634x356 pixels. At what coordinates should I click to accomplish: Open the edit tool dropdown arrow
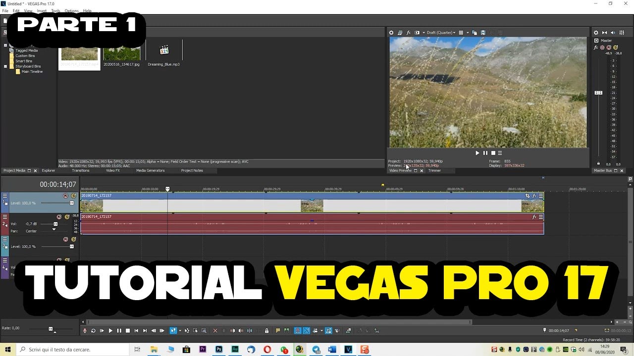180,330
